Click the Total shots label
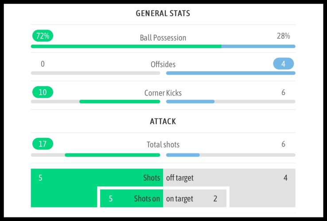 (163, 145)
